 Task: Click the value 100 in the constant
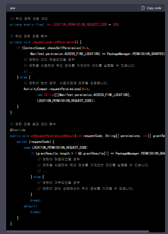(115, 24)
